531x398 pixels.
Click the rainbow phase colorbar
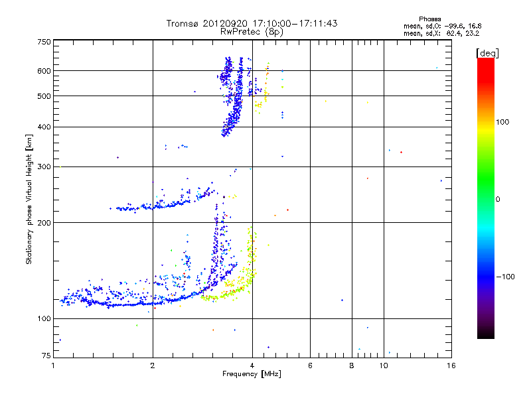pos(486,198)
